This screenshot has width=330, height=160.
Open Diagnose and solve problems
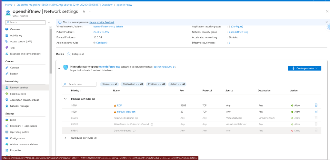tap(26, 54)
